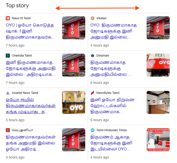The width and height of the screenshot is (177, 163).
Task: Click the Oneindia Tamil green favicon
Action: click(x=8, y=56)
